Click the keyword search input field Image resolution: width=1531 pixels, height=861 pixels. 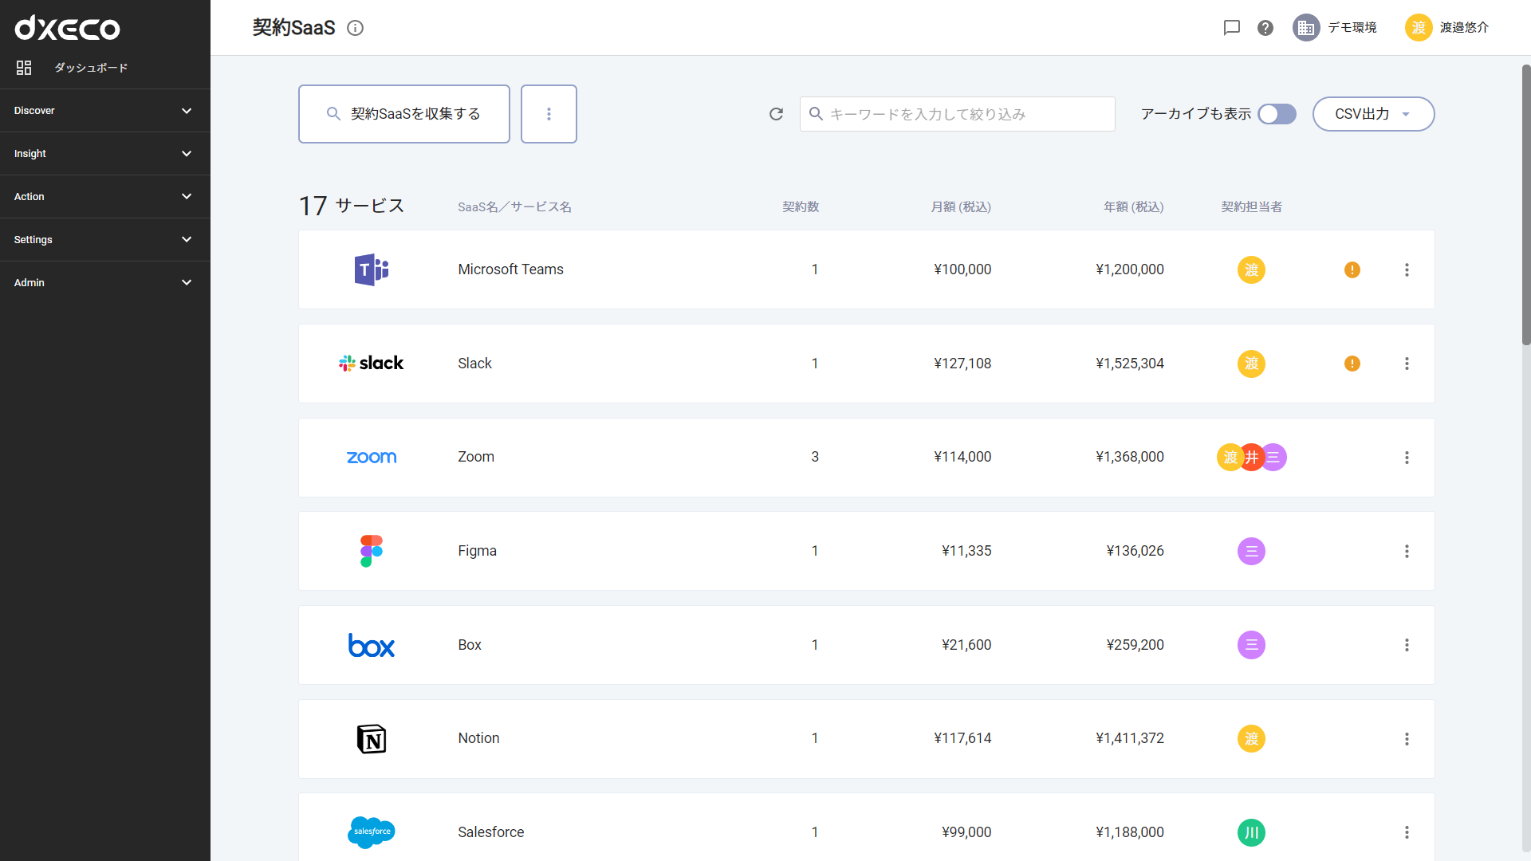tap(957, 113)
